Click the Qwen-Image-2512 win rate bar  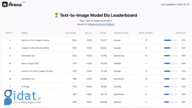click(171, 63)
